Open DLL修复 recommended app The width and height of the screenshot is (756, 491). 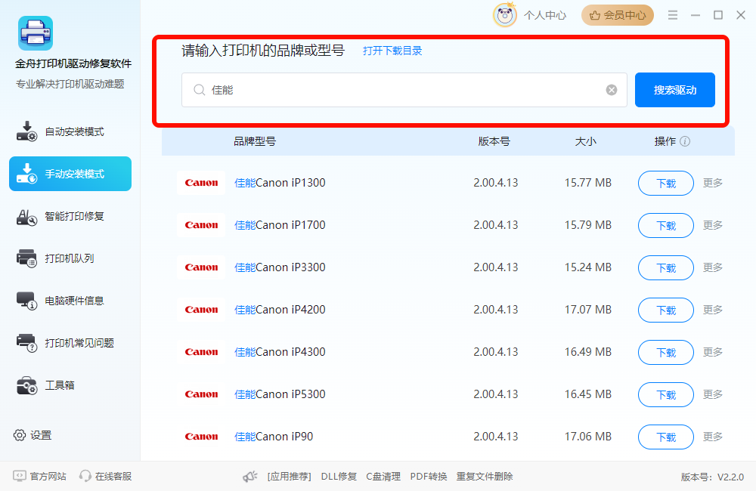point(339,477)
